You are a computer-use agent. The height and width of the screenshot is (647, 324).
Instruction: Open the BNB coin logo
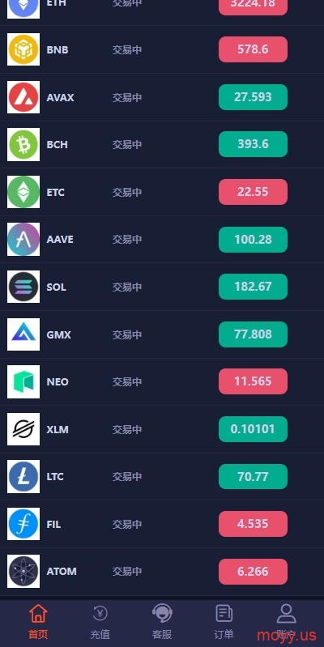point(23,49)
